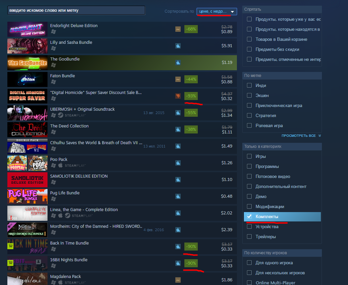
Task: Open The GooBundle highlighted result
Action: (x=122, y=63)
